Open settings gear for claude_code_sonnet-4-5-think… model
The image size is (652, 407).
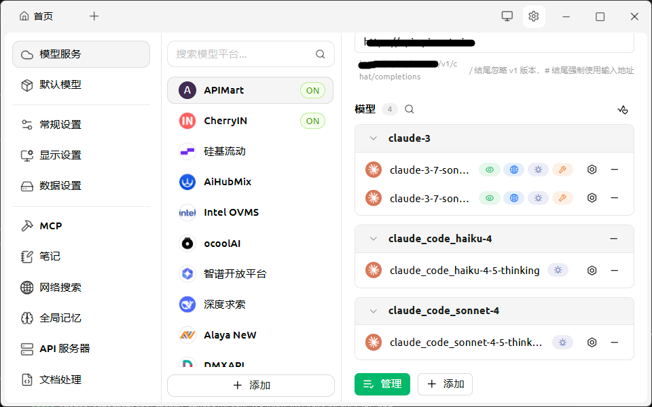[x=592, y=342]
